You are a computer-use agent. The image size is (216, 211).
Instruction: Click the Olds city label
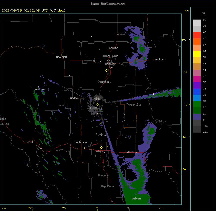click(97, 99)
